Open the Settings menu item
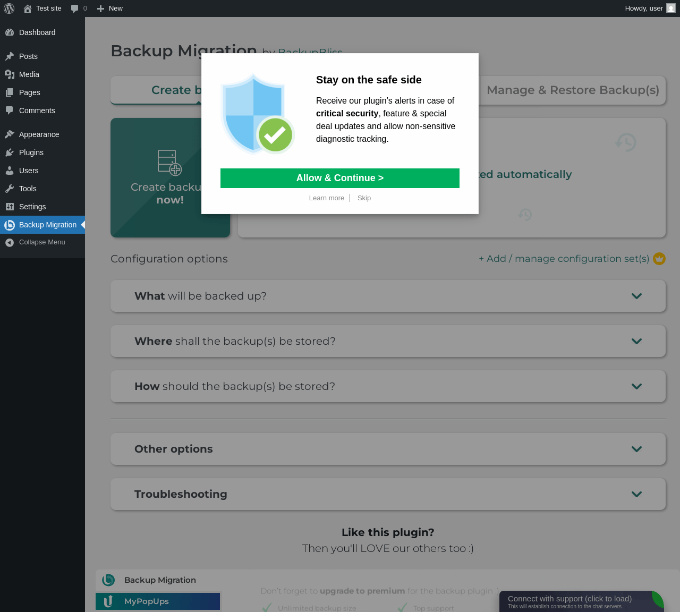This screenshot has height=612, width=680. pos(42,207)
